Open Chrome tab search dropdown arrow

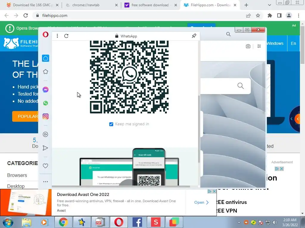pyautogui.click(x=269, y=5)
